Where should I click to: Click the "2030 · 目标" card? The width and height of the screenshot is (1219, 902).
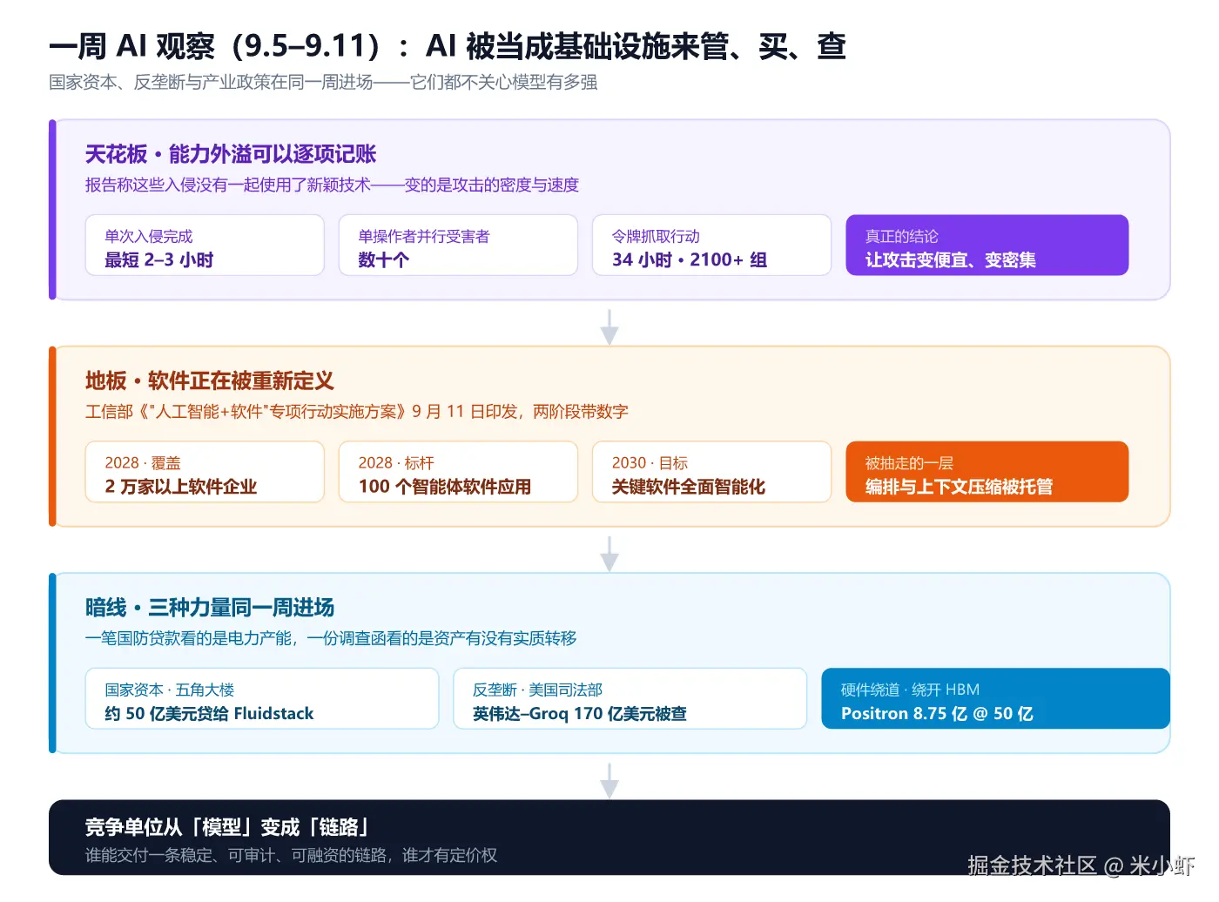coord(711,472)
